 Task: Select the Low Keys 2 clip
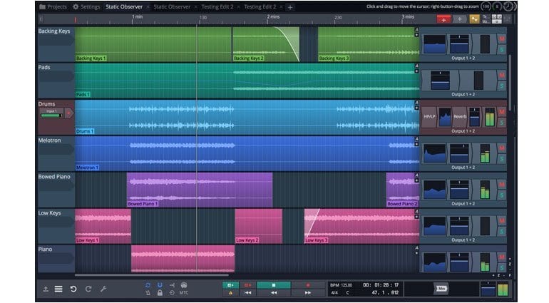coord(258,226)
